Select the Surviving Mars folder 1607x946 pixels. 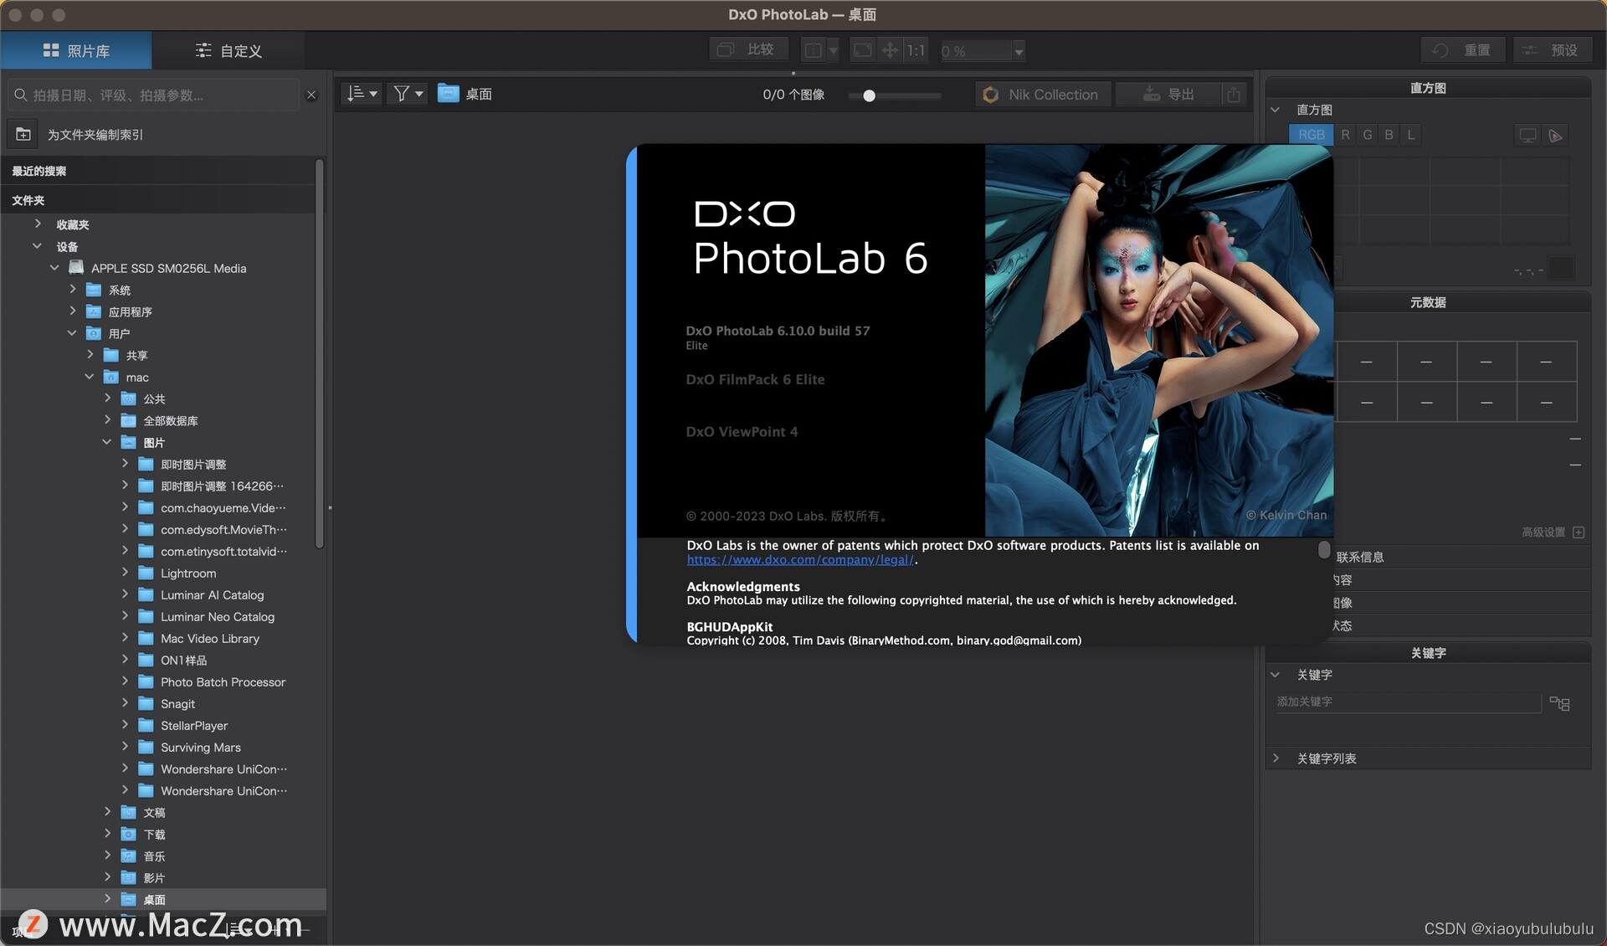(201, 747)
